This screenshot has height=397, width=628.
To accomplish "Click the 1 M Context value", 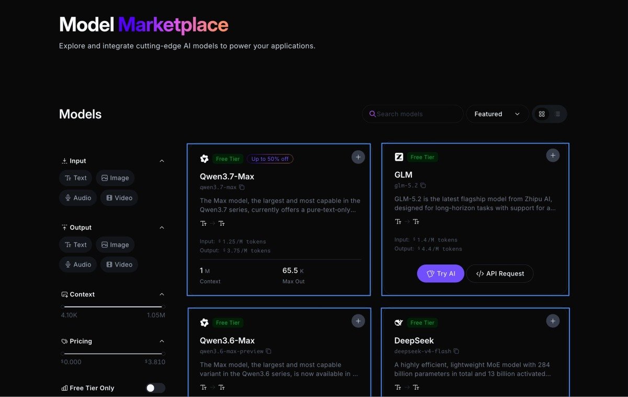I will 205,271.
